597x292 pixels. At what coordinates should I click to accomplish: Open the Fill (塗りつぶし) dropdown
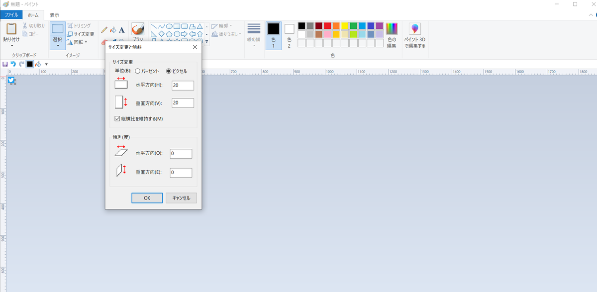click(x=226, y=34)
